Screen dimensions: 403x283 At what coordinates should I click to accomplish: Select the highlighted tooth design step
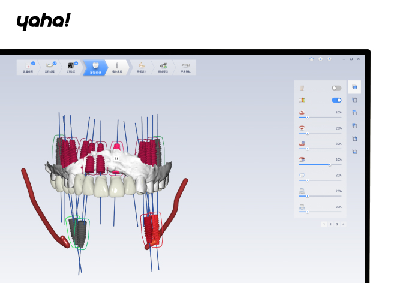click(94, 66)
